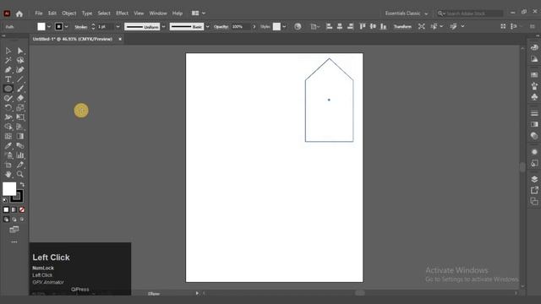Select the Gradient tool

[x=20, y=136]
